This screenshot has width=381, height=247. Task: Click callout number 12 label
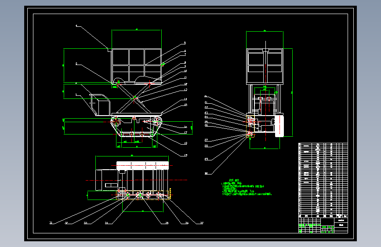185,84
